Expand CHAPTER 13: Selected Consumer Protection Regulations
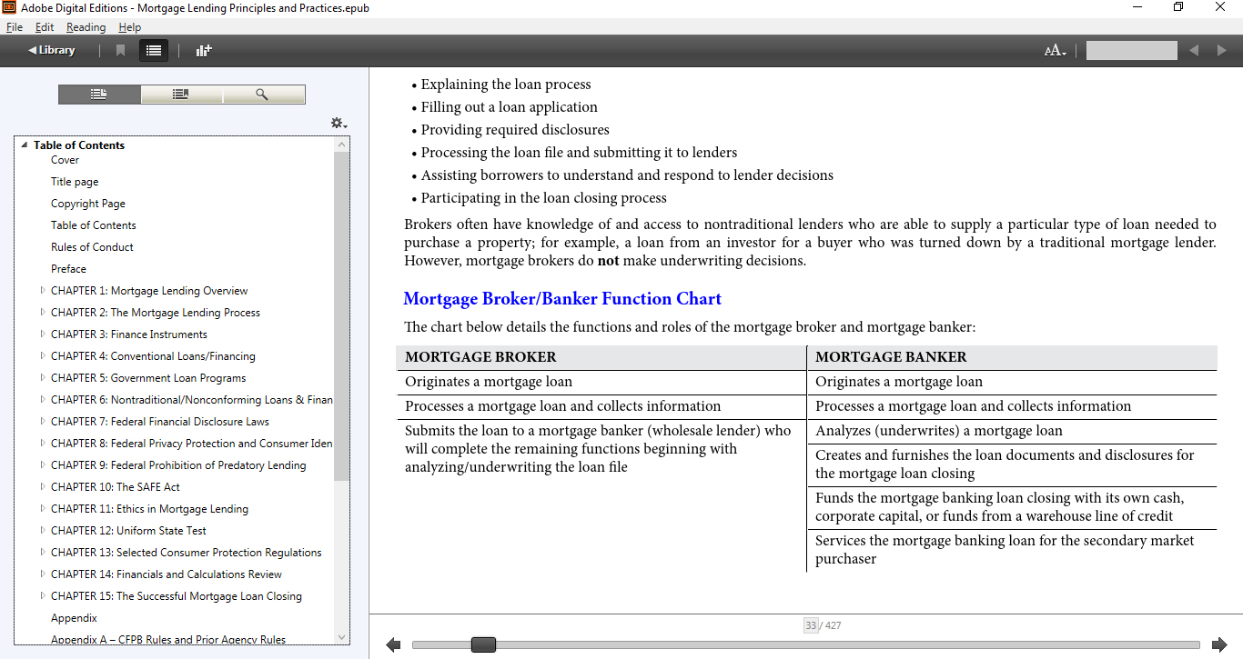Screen dimensions: 1243x659 pyautogui.click(x=43, y=553)
